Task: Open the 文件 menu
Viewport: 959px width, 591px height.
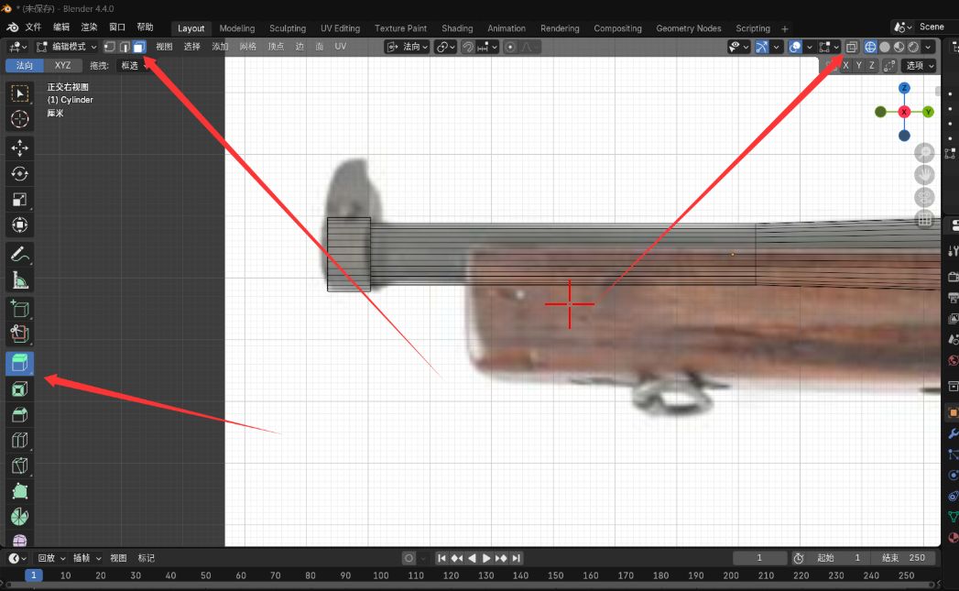Action: click(33, 27)
